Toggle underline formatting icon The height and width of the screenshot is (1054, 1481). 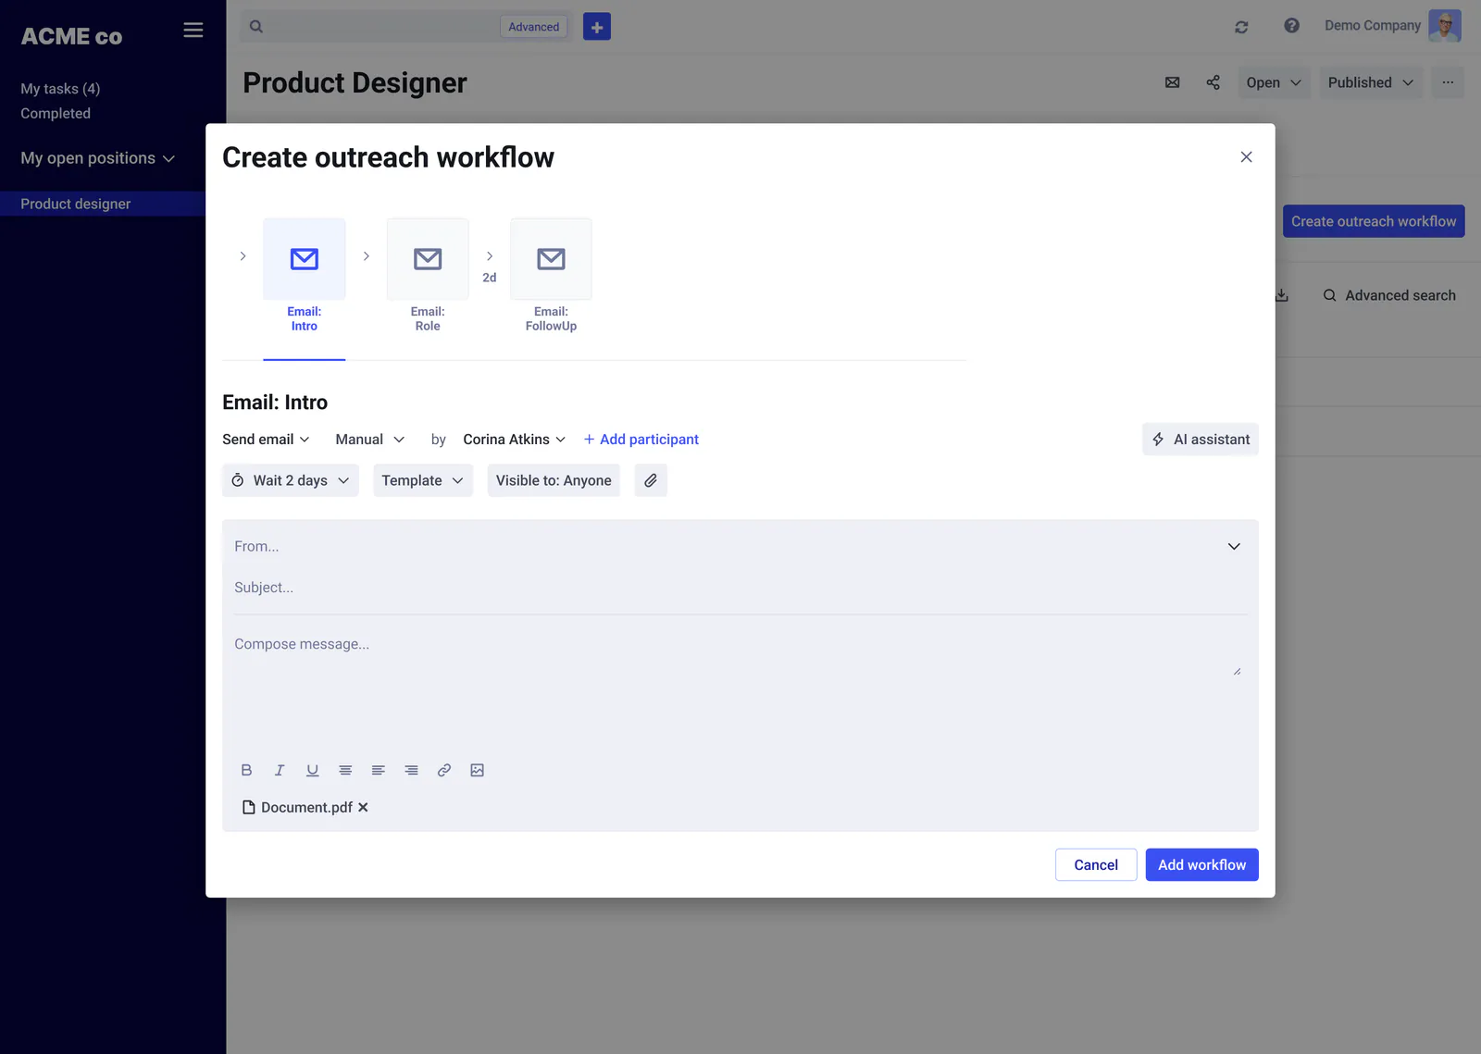pyautogui.click(x=313, y=770)
